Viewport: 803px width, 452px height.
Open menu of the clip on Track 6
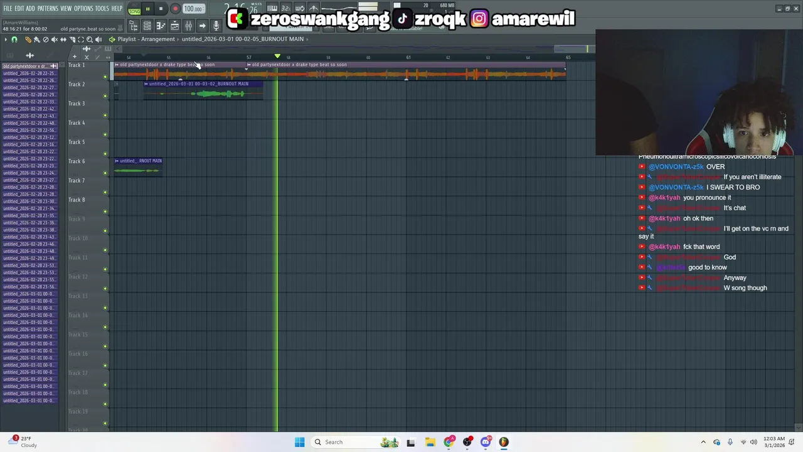[117, 161]
